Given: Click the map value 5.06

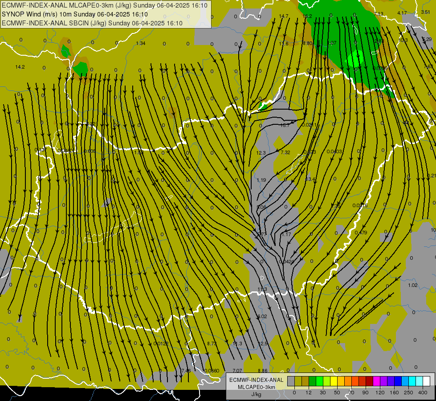Looking at the screenshot, I should [261, 207].
